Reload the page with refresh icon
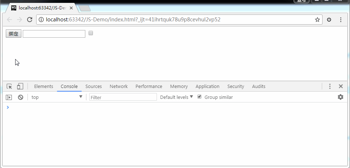The width and height of the screenshot is (350, 168). [30, 20]
